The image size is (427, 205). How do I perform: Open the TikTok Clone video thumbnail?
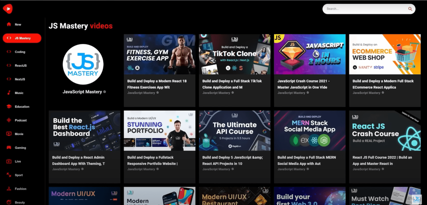coord(235,54)
